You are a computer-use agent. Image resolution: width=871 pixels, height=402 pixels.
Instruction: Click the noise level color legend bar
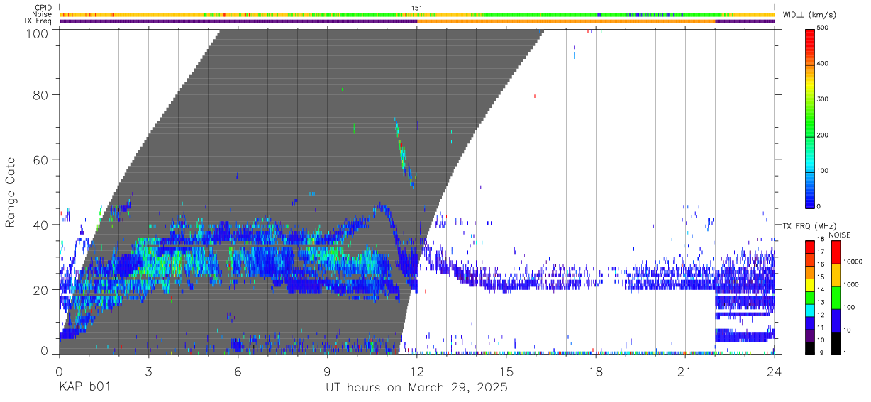836,298
